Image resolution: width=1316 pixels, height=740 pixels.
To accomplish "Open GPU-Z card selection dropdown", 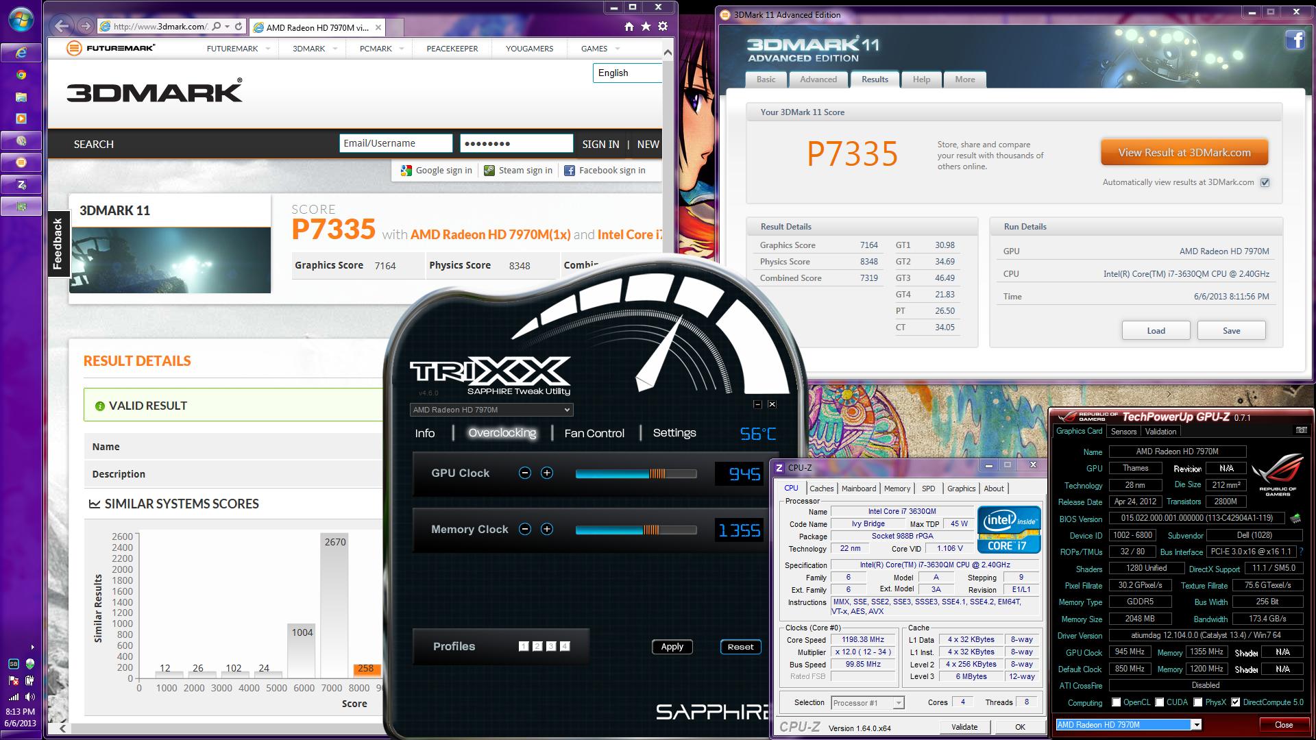I will pyautogui.click(x=1196, y=725).
